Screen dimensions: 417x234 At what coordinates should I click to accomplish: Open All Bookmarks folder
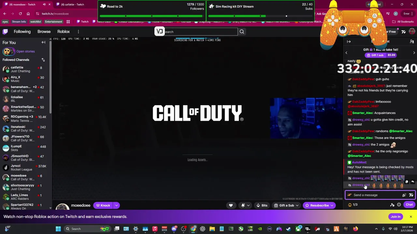(403, 22)
